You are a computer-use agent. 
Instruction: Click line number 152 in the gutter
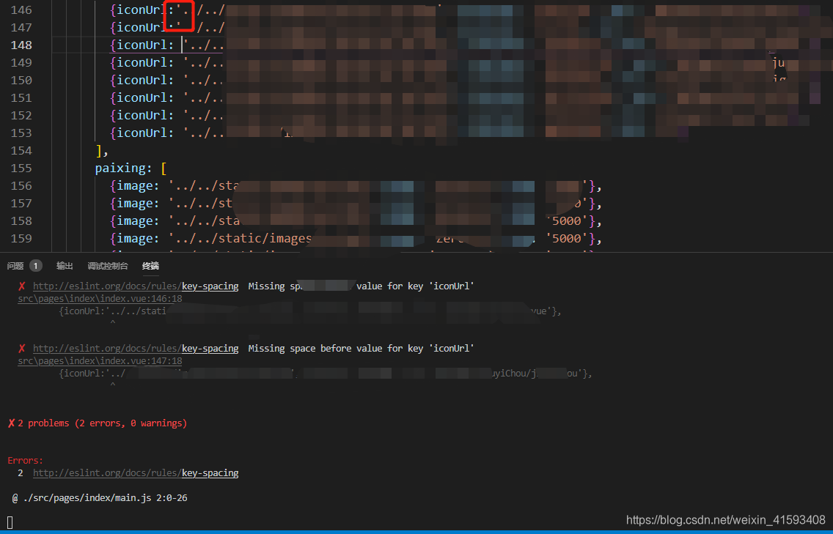pyautogui.click(x=21, y=115)
